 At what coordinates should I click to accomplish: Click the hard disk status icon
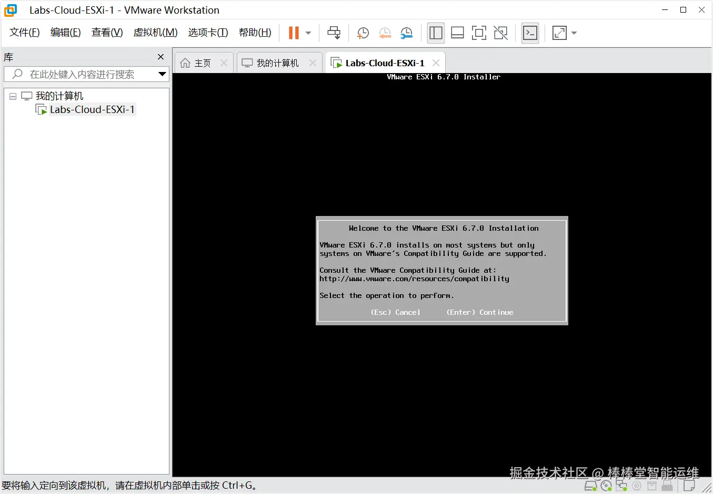(591, 486)
